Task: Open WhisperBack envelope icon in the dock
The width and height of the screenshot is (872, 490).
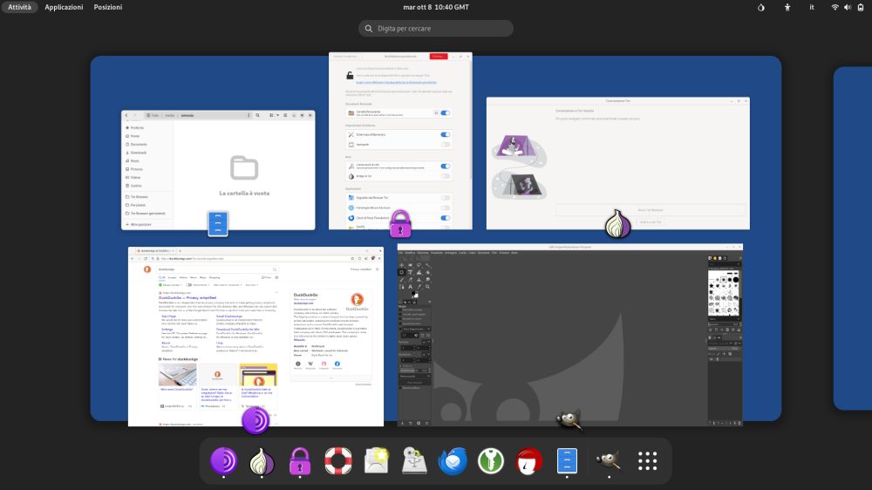Action: tap(376, 459)
